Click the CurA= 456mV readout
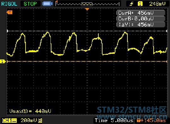Viewport: 170px width, 124px height. point(141,13)
